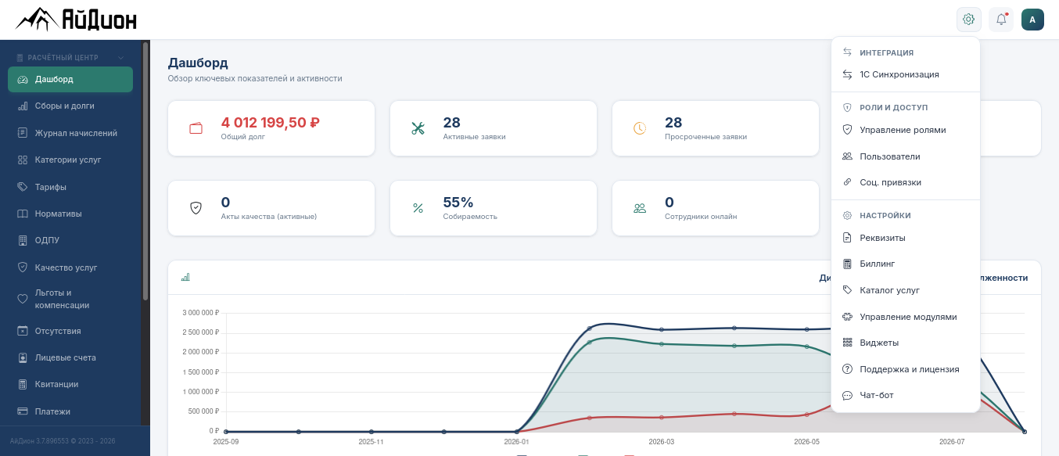This screenshot has width=1059, height=456.
Task: Click the bar chart icon above the graph
Action: (x=185, y=277)
